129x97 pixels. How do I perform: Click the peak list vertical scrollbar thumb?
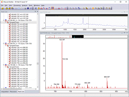38,64
